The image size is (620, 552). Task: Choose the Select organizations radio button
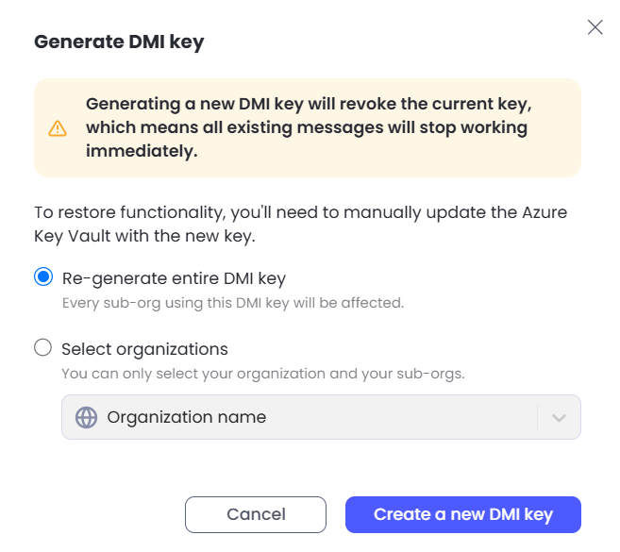coord(42,347)
